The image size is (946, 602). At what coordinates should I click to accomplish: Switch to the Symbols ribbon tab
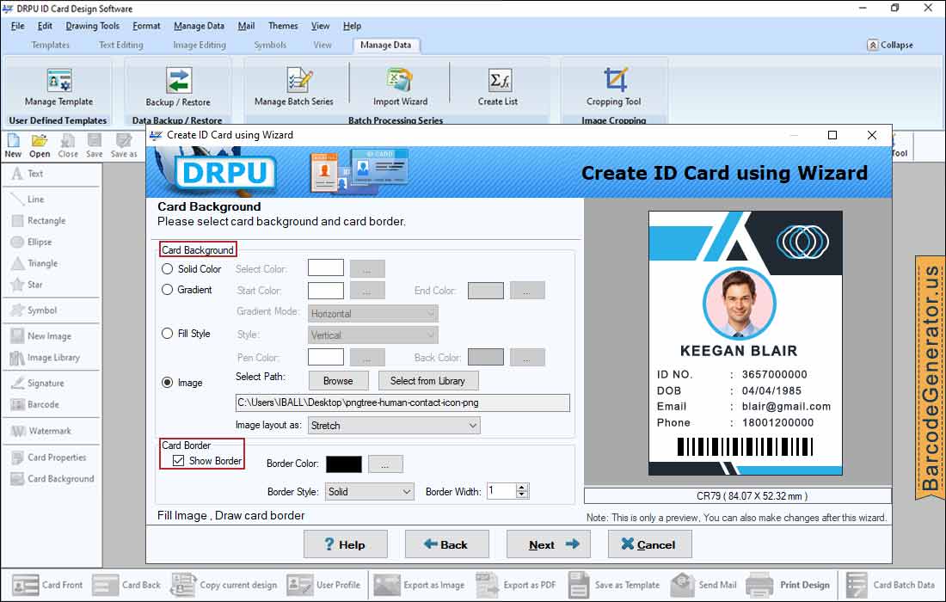coord(270,45)
